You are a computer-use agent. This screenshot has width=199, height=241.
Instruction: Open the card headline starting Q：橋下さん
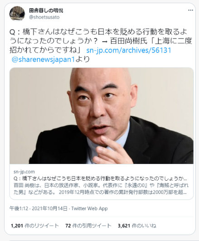click(x=100, y=178)
